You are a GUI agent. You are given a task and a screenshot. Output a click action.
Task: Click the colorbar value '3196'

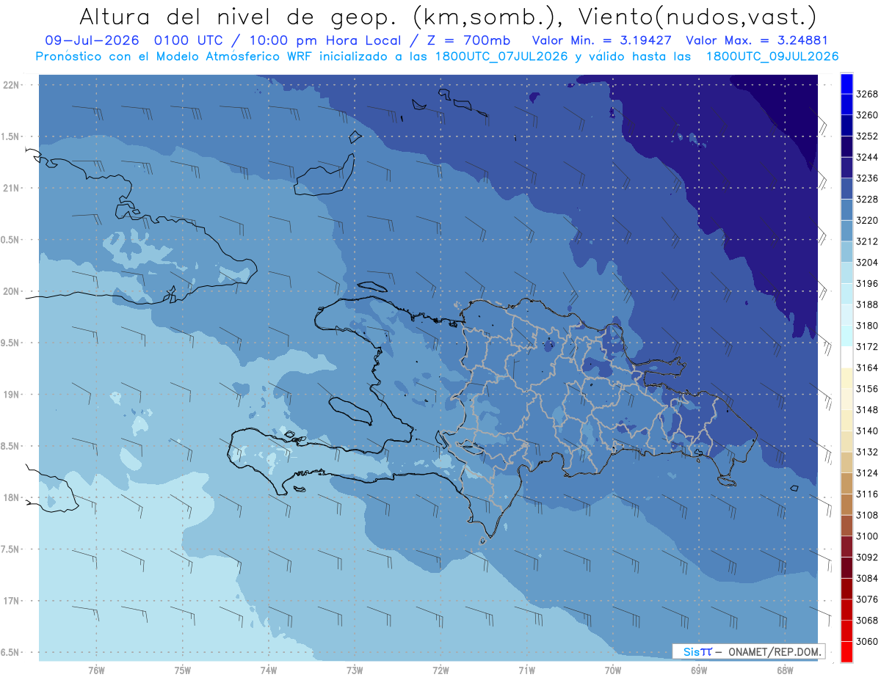tap(867, 283)
